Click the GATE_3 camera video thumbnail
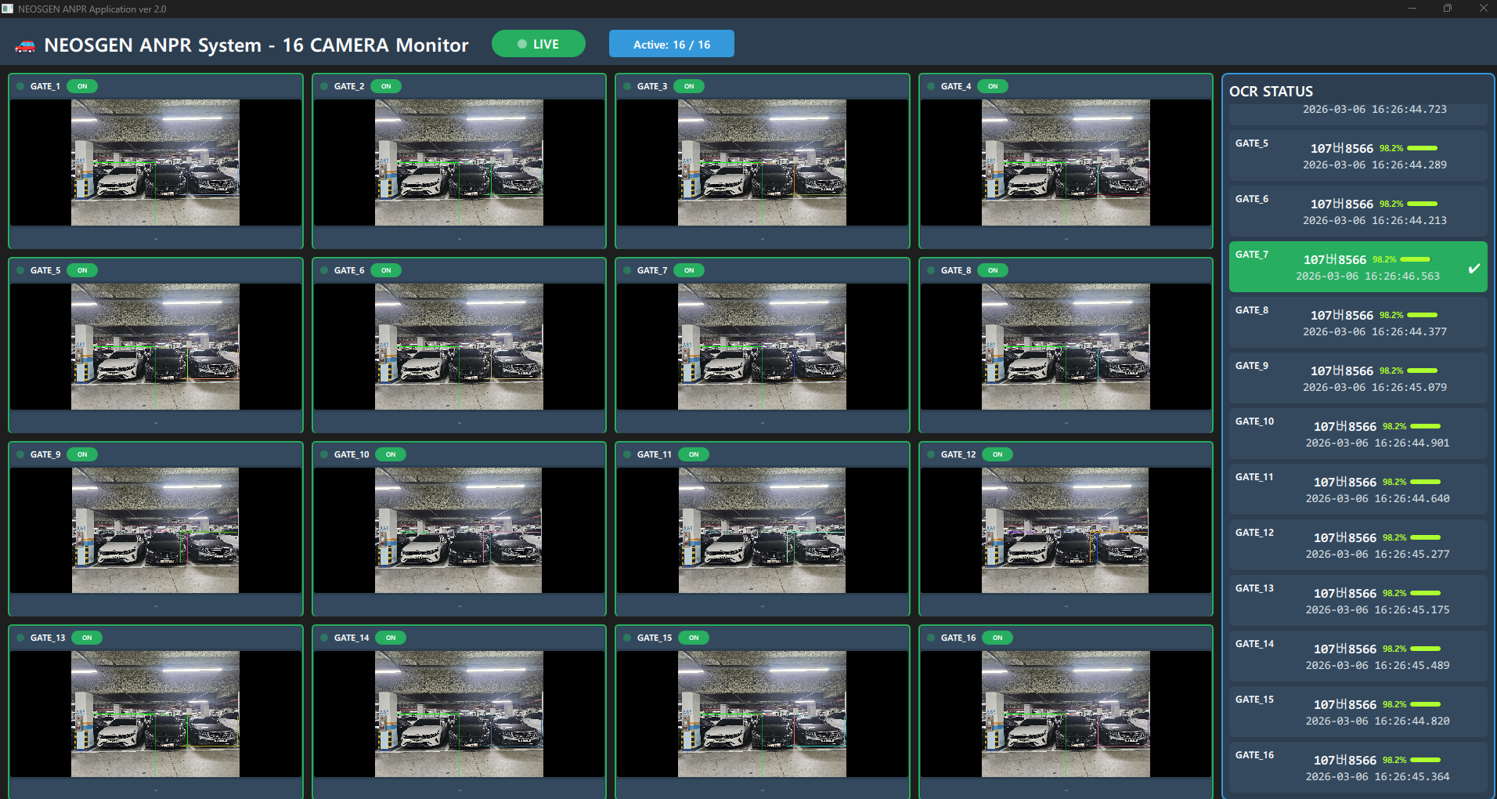The height and width of the screenshot is (799, 1497). 760,162
